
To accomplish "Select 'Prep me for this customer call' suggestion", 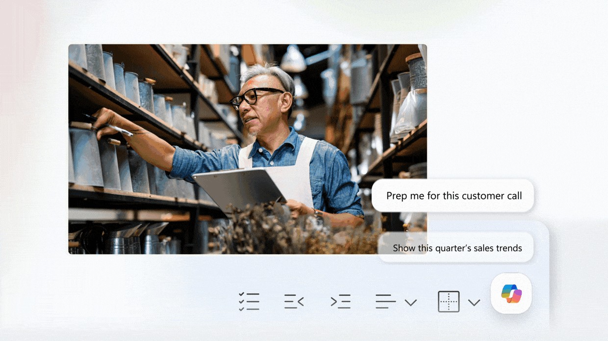I will point(453,196).
